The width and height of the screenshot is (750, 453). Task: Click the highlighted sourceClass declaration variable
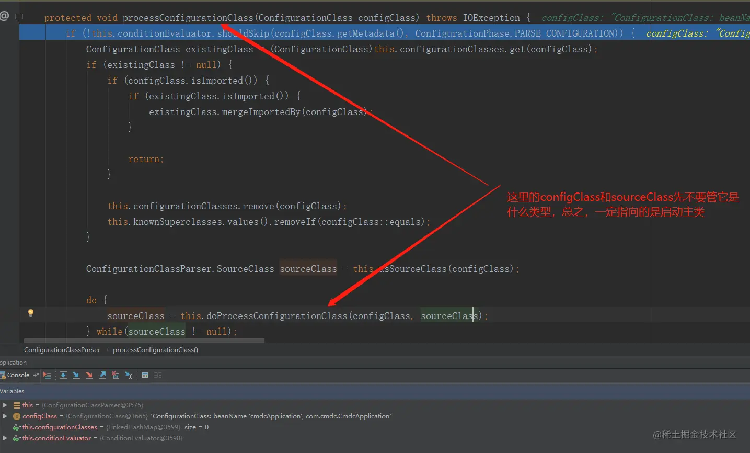point(308,269)
